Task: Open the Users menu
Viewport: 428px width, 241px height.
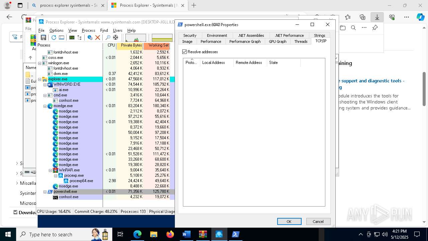Action: (x=118, y=30)
